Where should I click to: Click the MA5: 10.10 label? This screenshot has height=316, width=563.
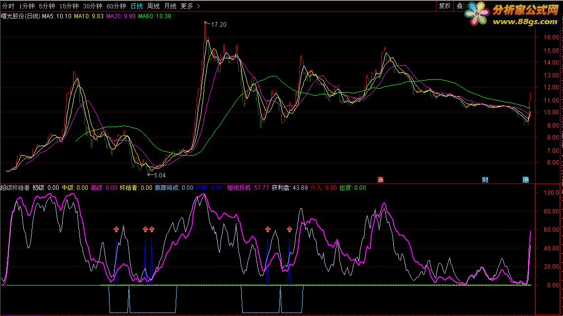pyautogui.click(x=57, y=16)
